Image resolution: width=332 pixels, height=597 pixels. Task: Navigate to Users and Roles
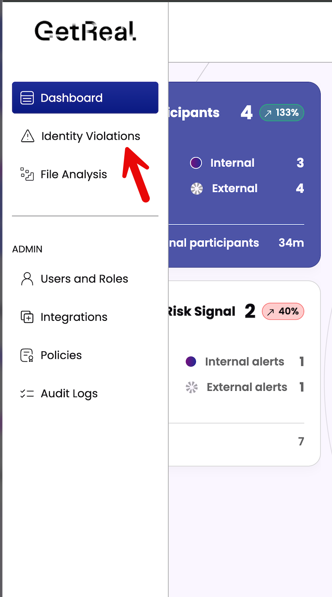[x=84, y=279]
